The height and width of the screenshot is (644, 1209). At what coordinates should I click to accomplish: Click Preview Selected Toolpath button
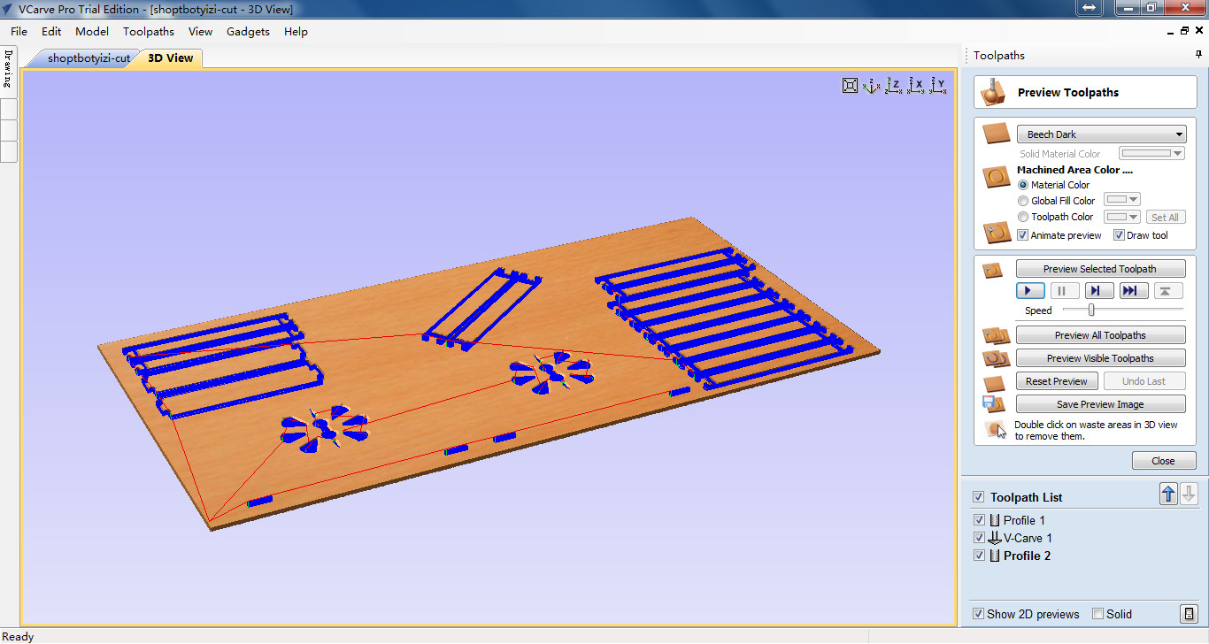(1100, 269)
